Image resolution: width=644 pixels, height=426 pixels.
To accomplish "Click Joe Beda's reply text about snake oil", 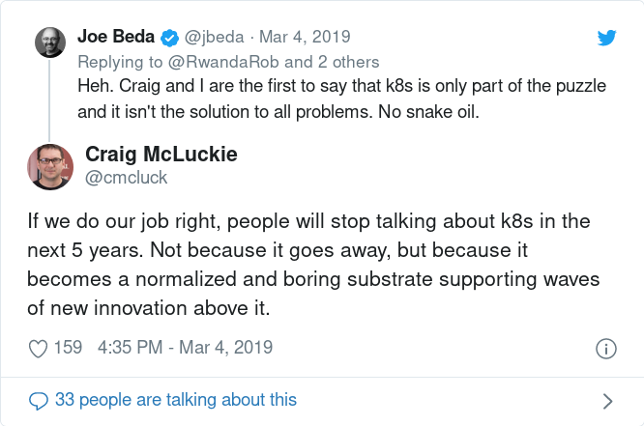I will tap(341, 99).
